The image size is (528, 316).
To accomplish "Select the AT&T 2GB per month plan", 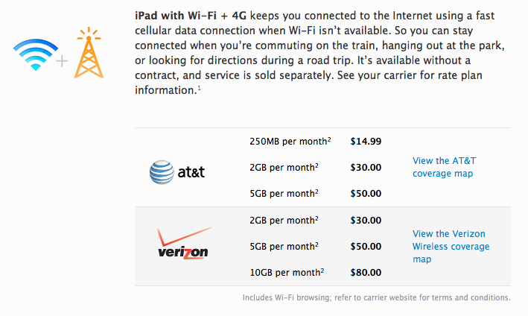I will tap(284, 168).
